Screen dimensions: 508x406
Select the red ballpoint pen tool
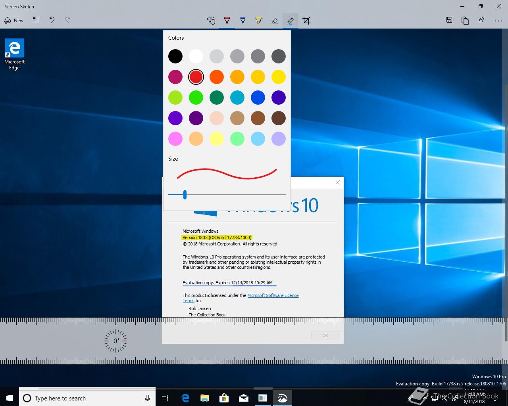227,20
